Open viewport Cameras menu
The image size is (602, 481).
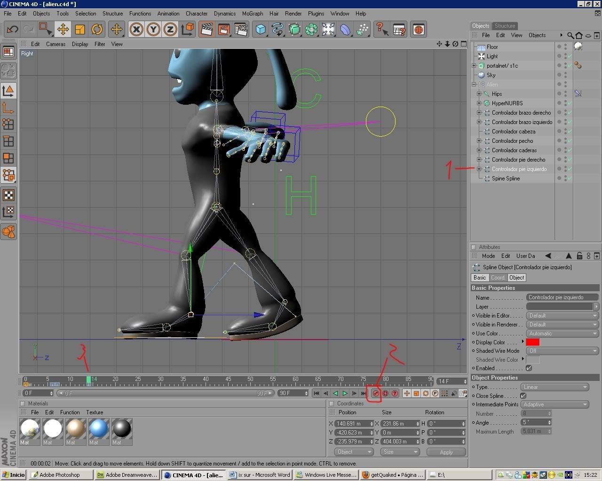55,44
